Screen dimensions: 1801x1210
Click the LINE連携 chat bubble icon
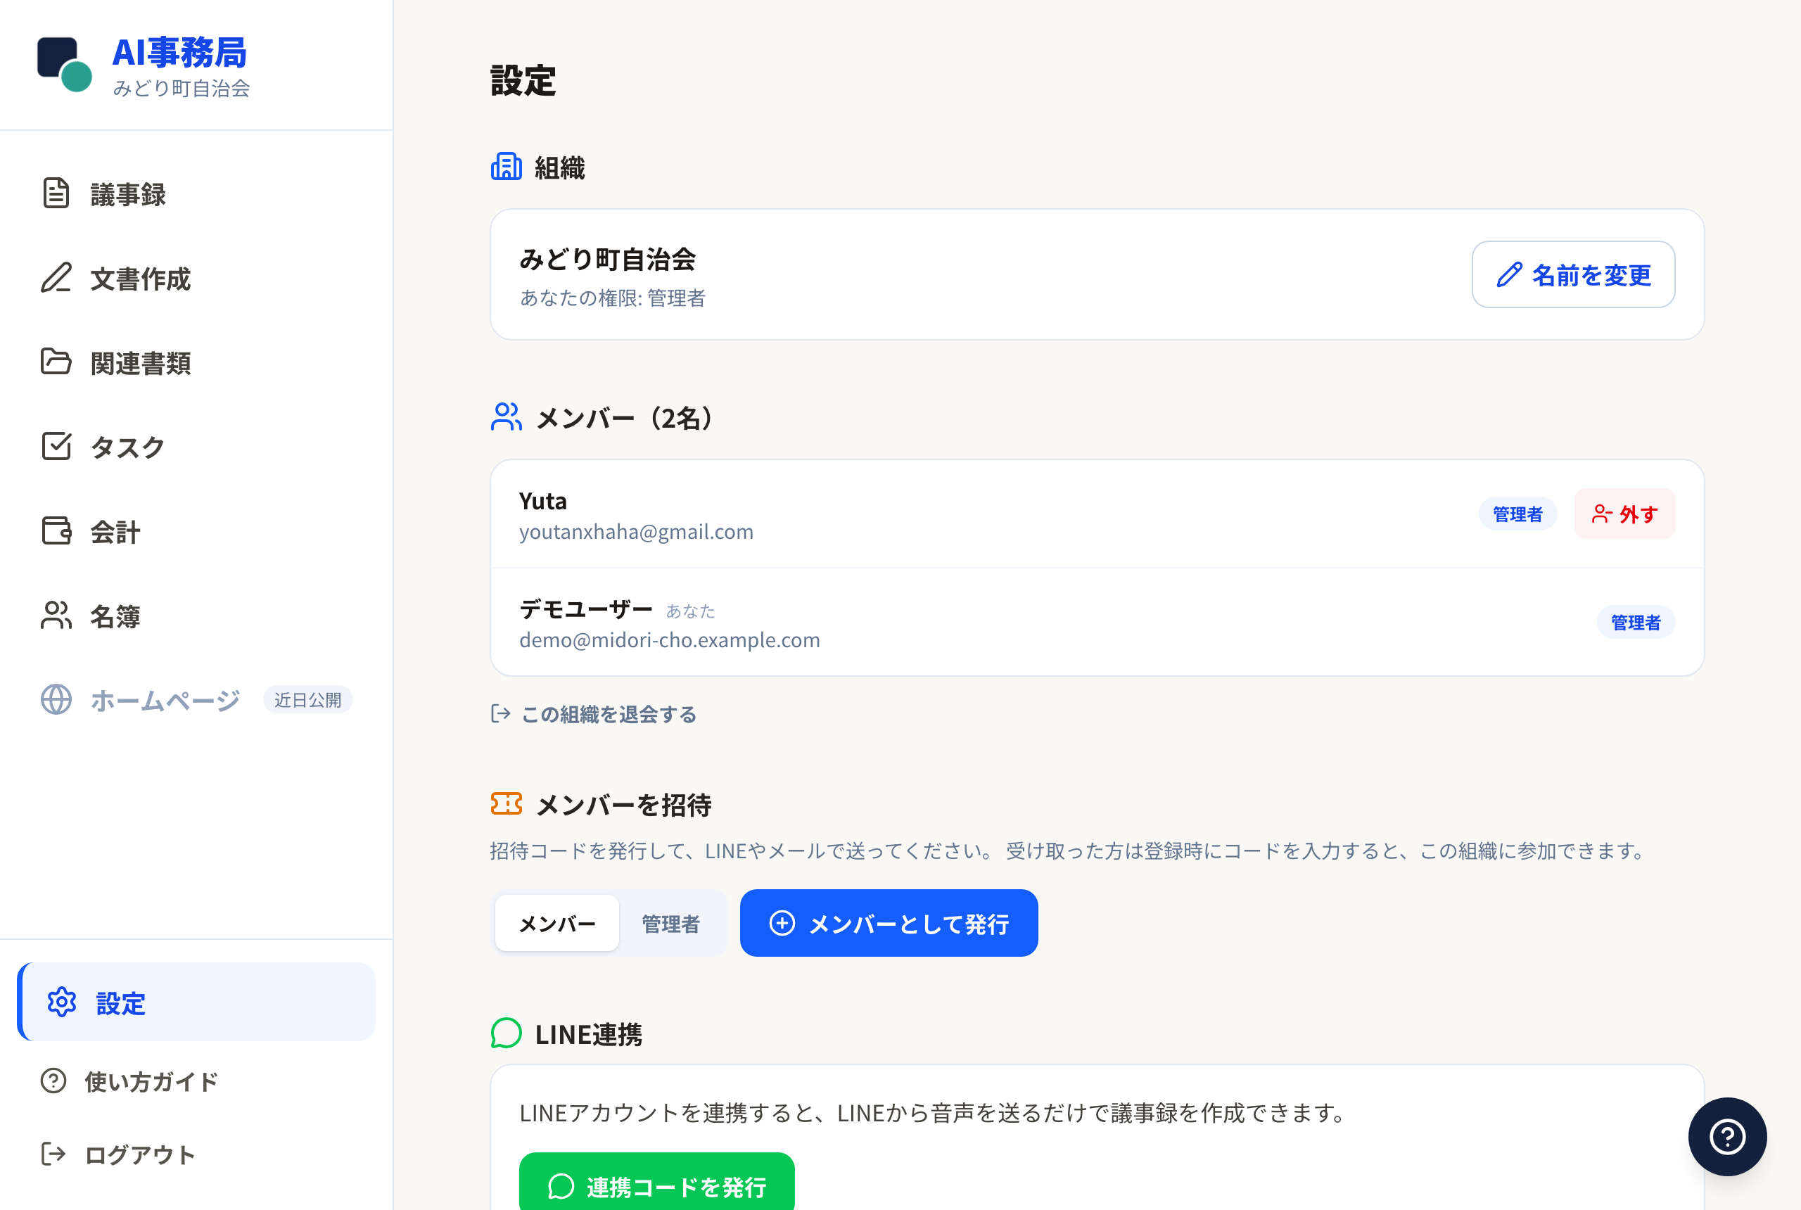coord(507,1033)
